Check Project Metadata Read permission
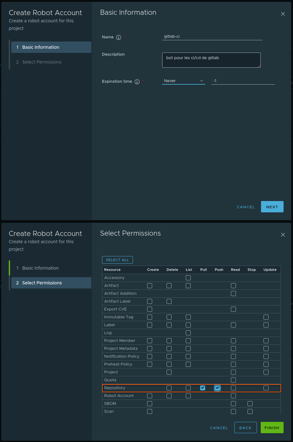The width and height of the screenshot is (293, 442). 233,349
